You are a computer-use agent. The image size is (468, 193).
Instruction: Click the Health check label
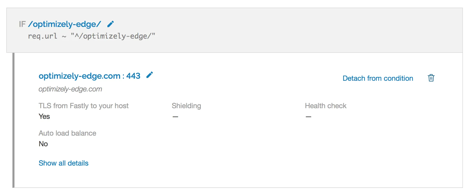coord(326,106)
